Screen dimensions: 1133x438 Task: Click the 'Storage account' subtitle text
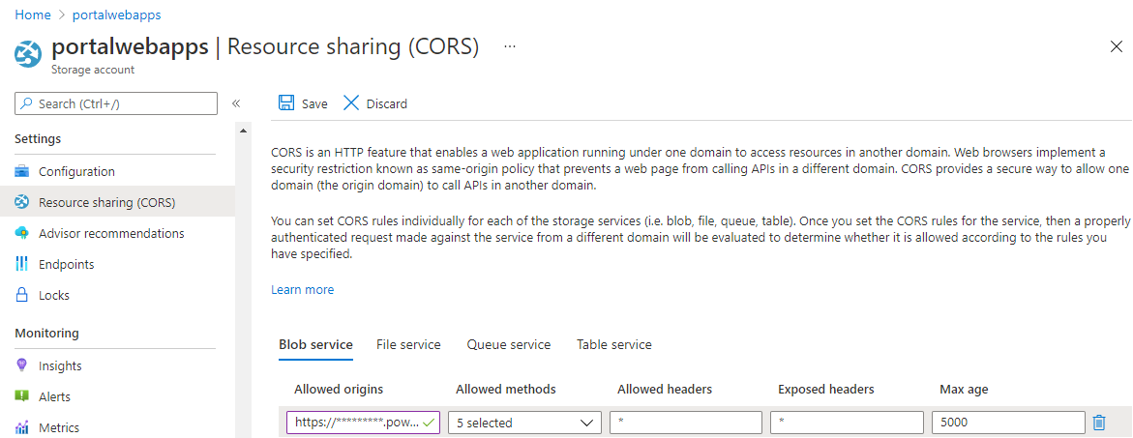(93, 70)
